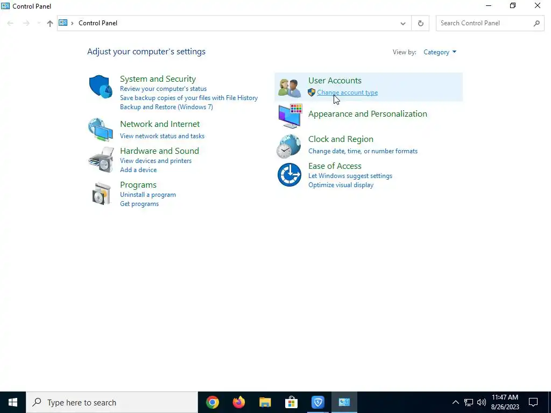This screenshot has height=413, width=551.
Task: Click the search magnifier in Control Panel
Action: point(536,23)
